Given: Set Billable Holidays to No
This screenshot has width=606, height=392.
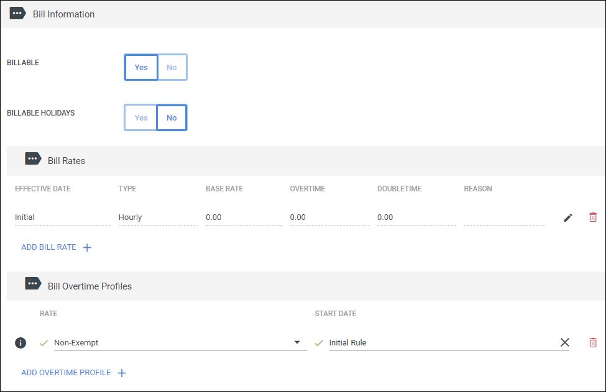Looking at the screenshot, I should (x=172, y=117).
